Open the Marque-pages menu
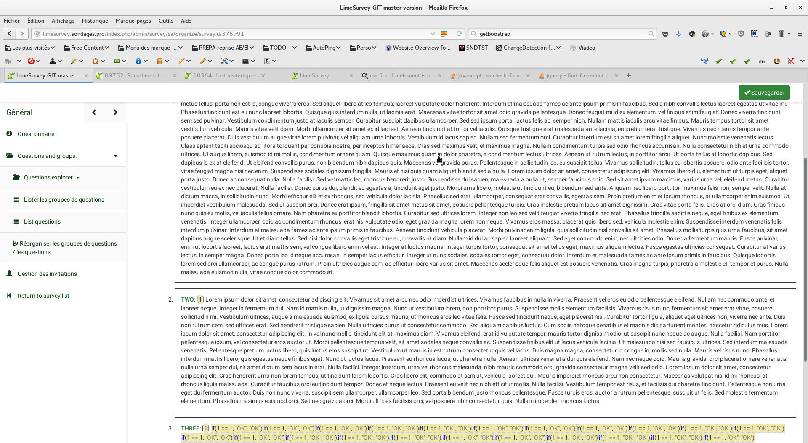Image resolution: width=808 pixels, height=443 pixels. click(133, 21)
